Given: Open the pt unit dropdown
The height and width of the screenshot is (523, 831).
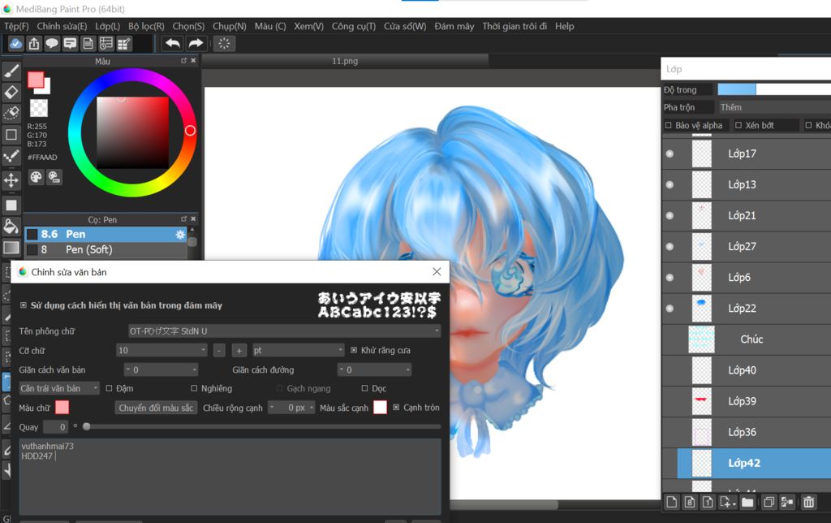Looking at the screenshot, I should (299, 350).
